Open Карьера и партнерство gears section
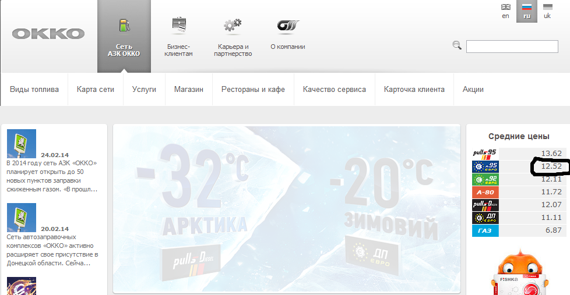Viewport: 570px width, 295px height. click(x=233, y=36)
